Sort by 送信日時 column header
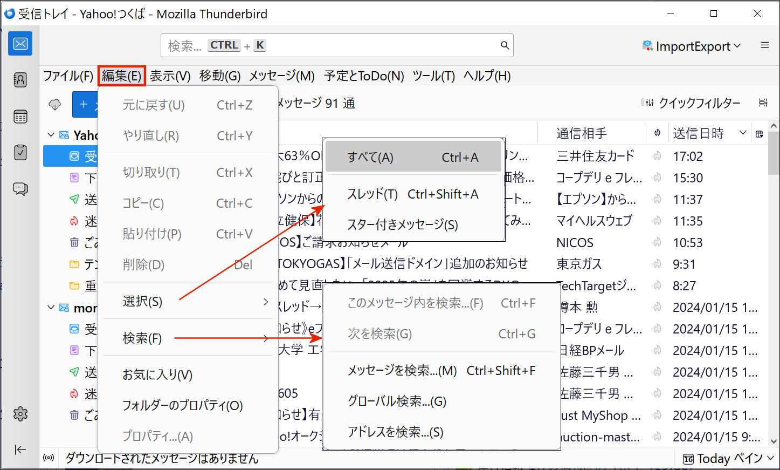This screenshot has width=780, height=470. click(x=699, y=133)
